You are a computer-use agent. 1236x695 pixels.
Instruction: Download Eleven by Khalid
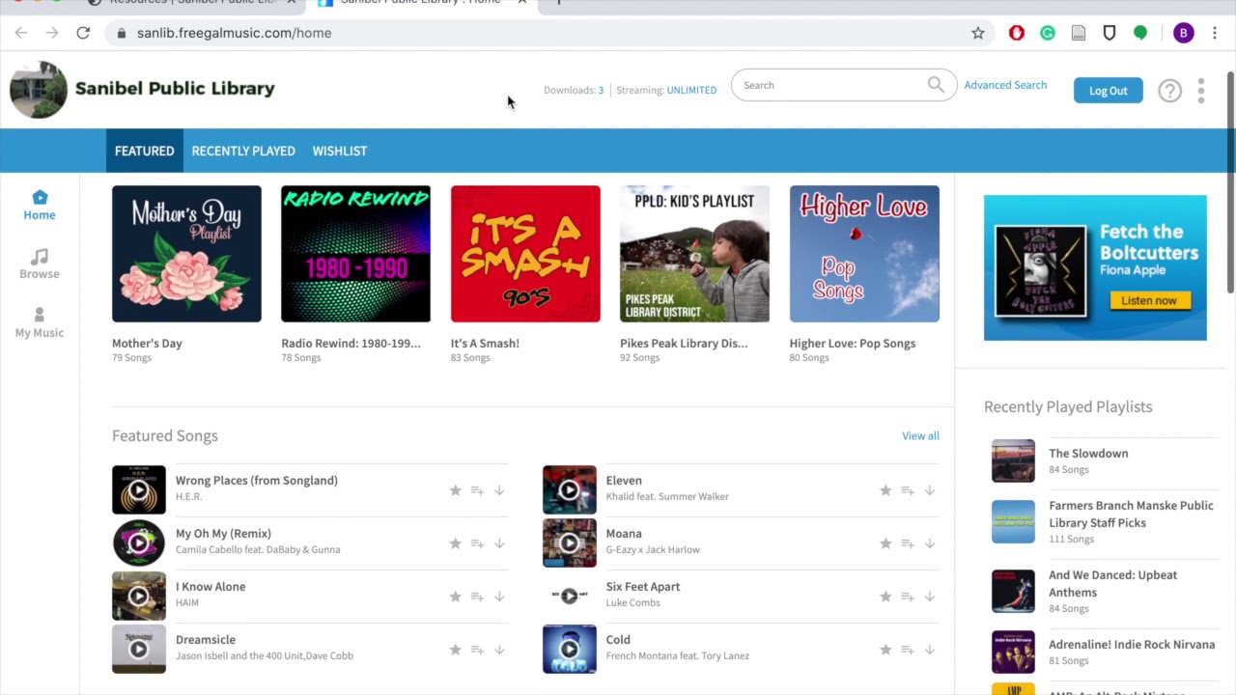coord(930,490)
